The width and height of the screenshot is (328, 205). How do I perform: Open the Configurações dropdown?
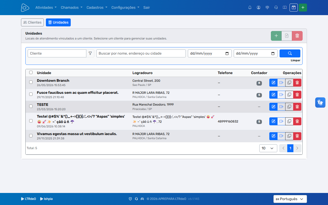(125, 7)
